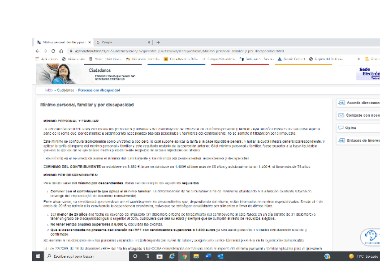Open the Sede Electrónica logo link
Image resolution: width=380 pixels, height=268 pixels.
click(368, 73)
